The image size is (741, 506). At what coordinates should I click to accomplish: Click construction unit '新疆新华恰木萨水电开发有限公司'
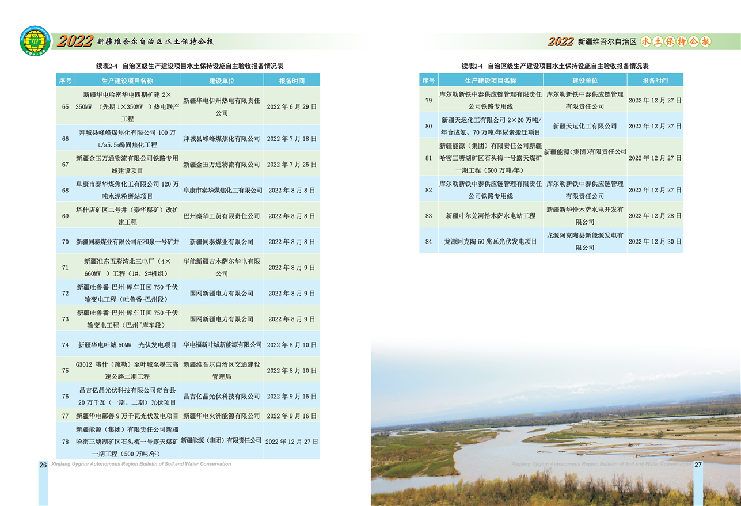coord(585,216)
